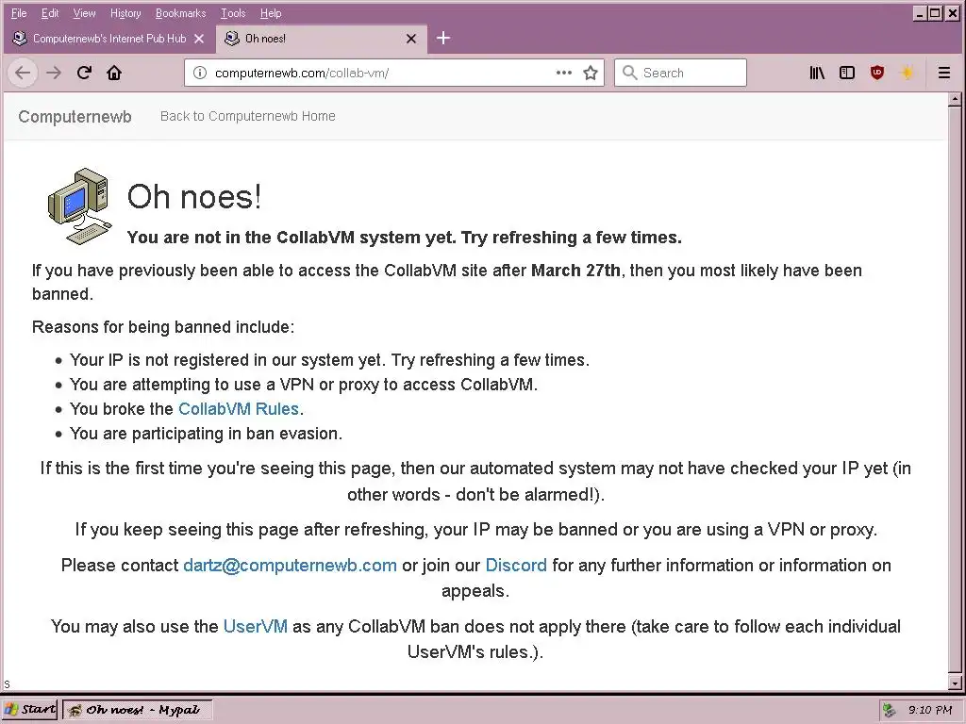Click 'Reasons for being banned include:' text
Screen dimensions: 966x724
[163, 327]
